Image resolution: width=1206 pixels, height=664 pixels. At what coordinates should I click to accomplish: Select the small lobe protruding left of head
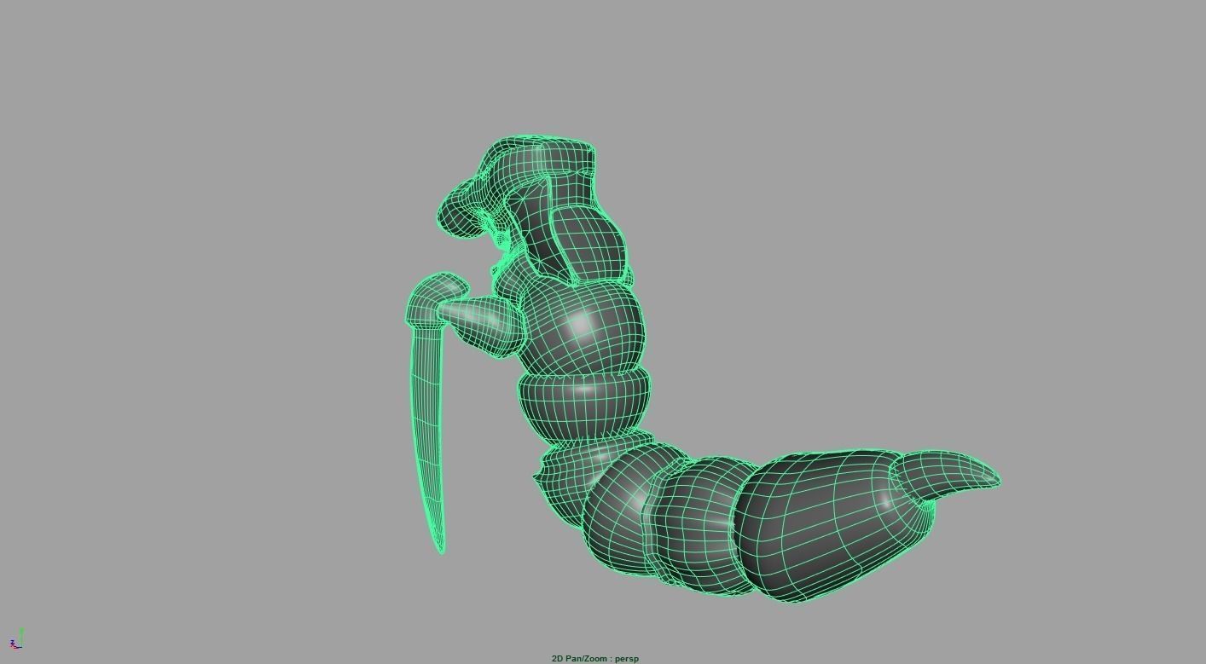pos(463,209)
